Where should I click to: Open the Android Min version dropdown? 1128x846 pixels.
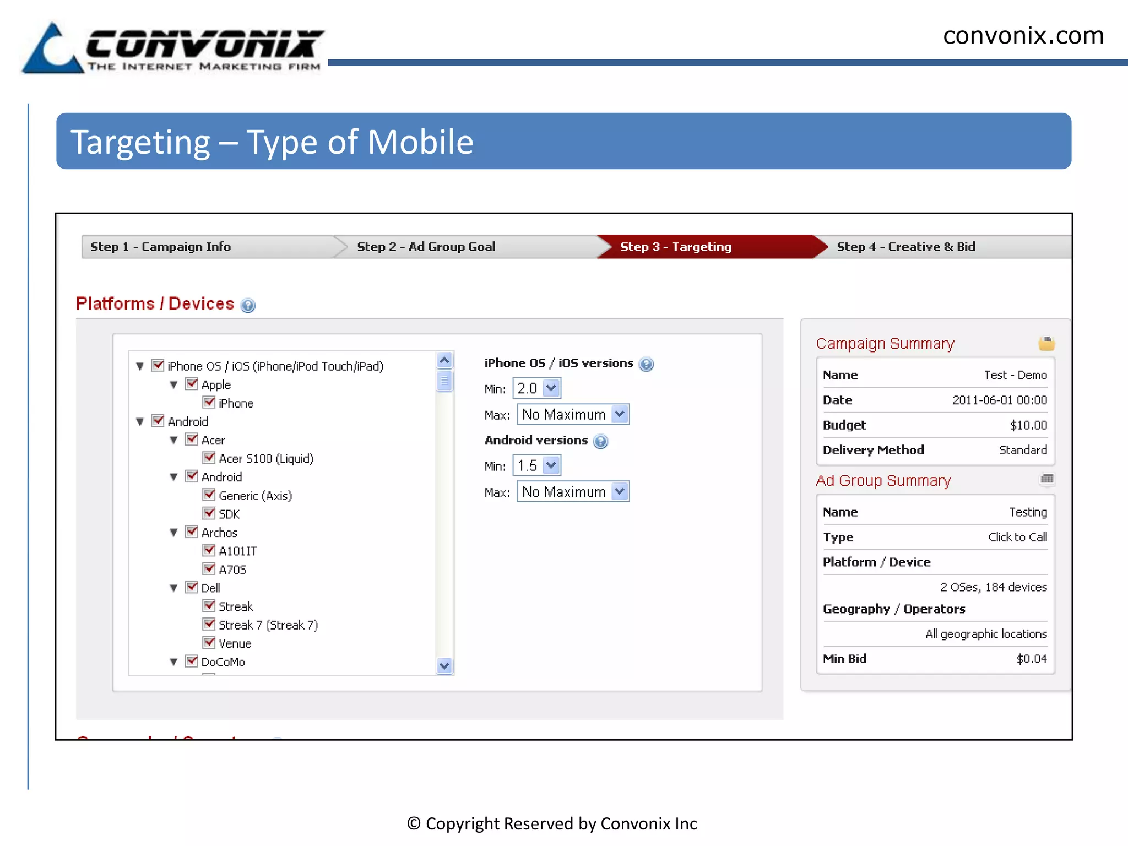coord(536,465)
